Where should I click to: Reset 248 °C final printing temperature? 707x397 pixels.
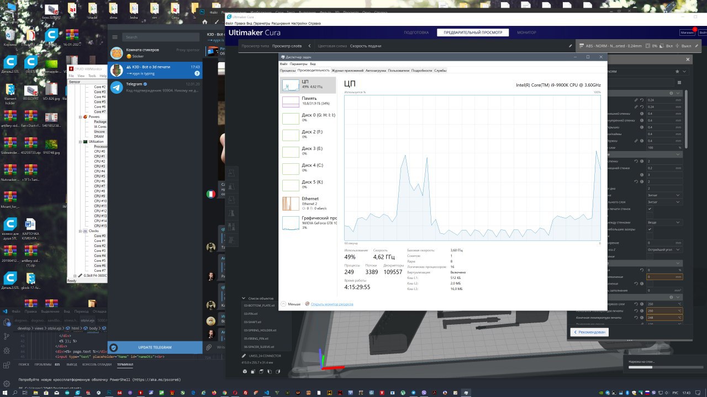(x=636, y=317)
